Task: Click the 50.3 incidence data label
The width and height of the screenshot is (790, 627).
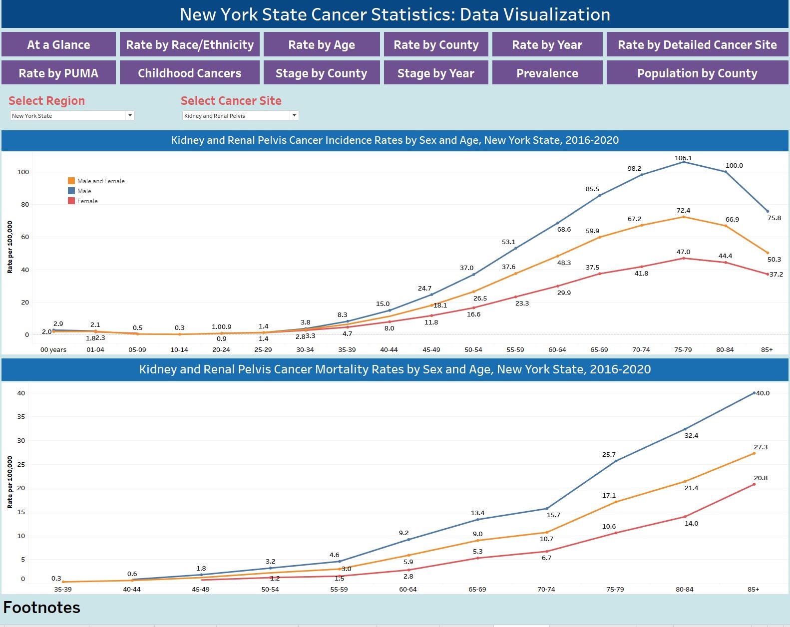Action: pyautogui.click(x=774, y=259)
